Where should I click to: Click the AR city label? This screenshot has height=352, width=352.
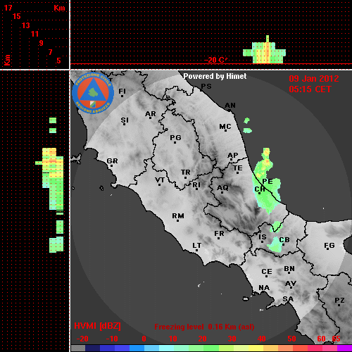click(151, 114)
